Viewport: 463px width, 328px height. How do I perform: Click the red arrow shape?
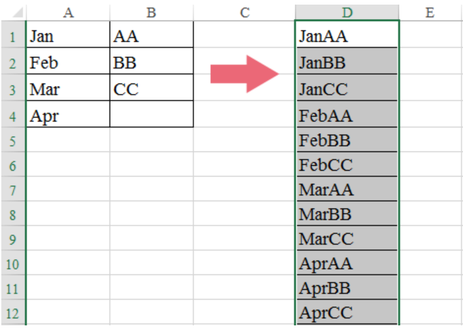point(244,74)
